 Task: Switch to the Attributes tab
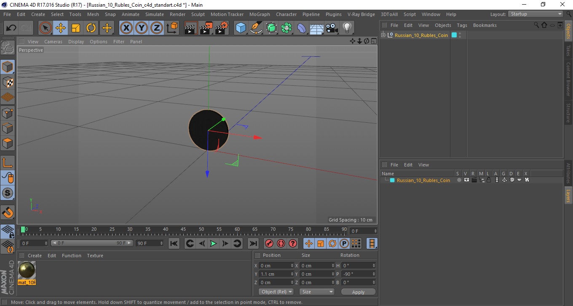point(568,173)
